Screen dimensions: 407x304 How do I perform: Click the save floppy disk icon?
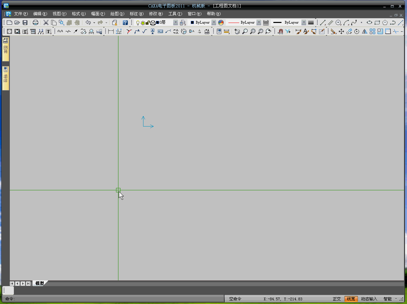25,23
